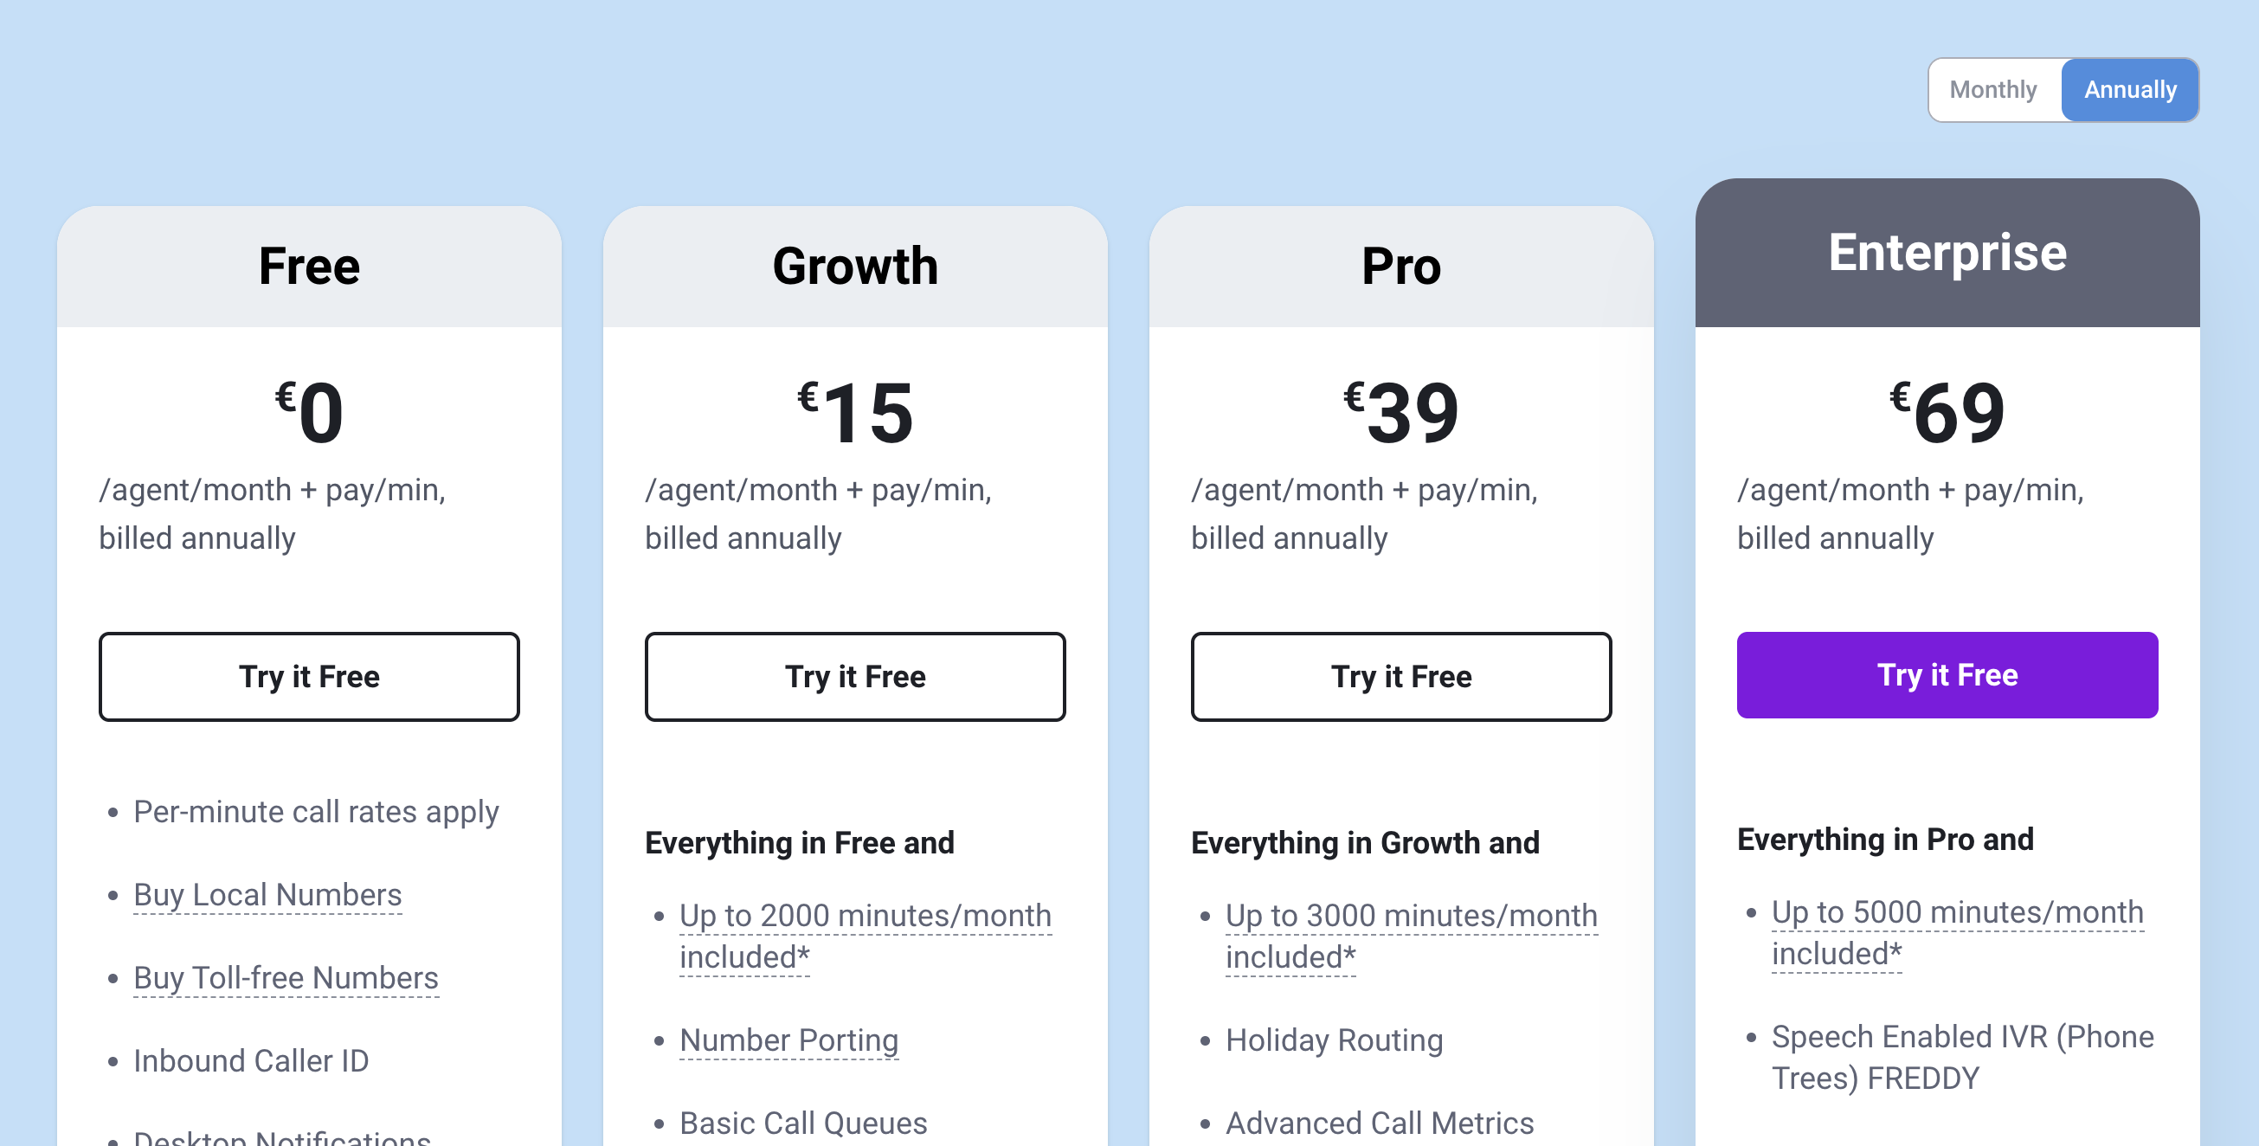2259x1146 pixels.
Task: Select the Enterprise plan header
Action: pyautogui.click(x=1948, y=254)
